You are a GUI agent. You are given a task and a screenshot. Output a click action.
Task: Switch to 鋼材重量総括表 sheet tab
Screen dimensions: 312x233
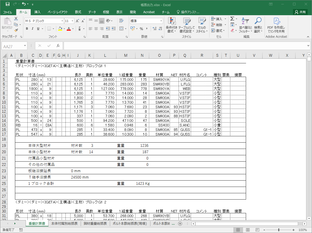coord(95,224)
